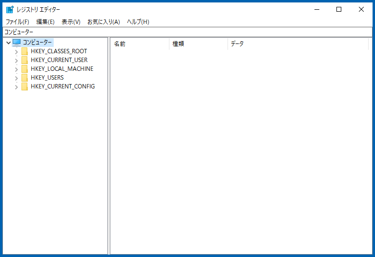Click the HKEY_LOCAL_MACHINE folder icon
This screenshot has width=375, height=257.
tap(25, 69)
